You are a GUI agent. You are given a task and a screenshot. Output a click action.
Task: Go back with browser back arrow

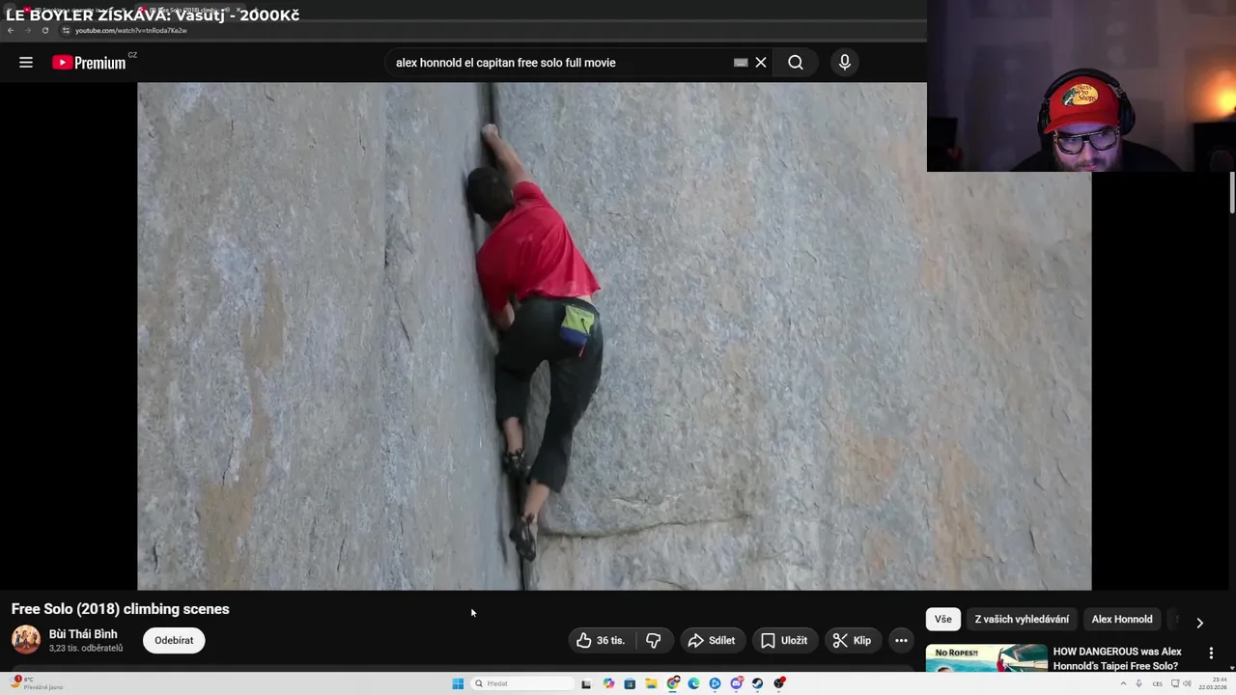pyautogui.click(x=11, y=30)
